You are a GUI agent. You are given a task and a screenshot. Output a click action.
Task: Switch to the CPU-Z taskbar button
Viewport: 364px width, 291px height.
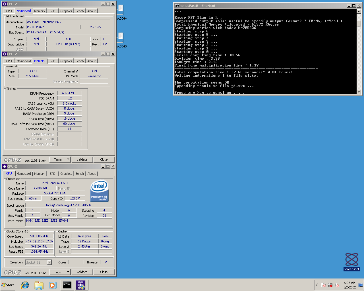coord(80,285)
